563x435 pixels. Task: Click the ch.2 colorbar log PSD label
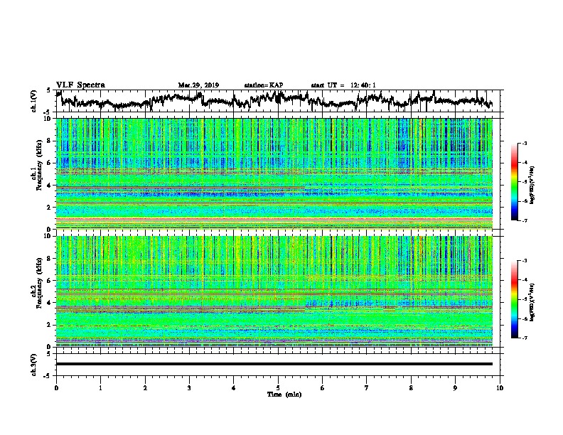(x=532, y=302)
